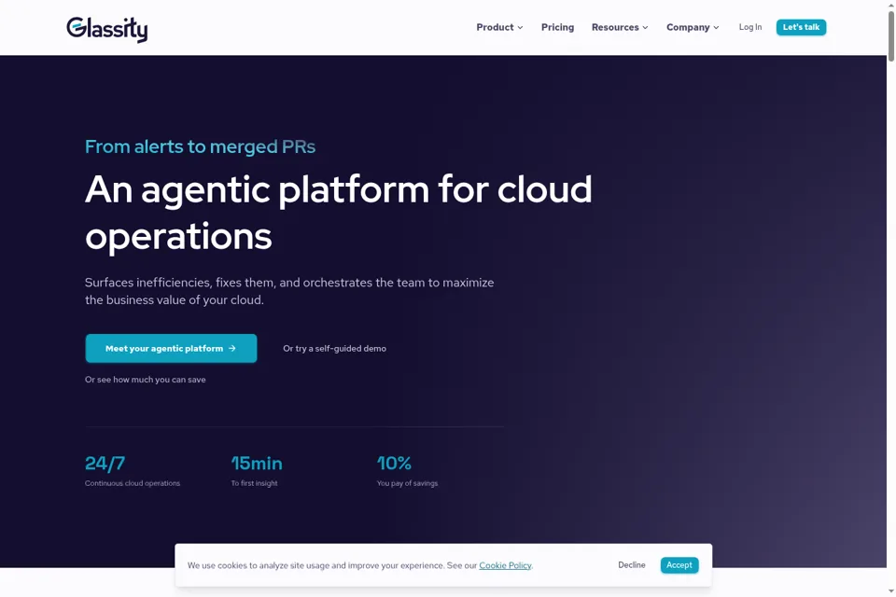Click Or see how much you can save

tap(146, 380)
